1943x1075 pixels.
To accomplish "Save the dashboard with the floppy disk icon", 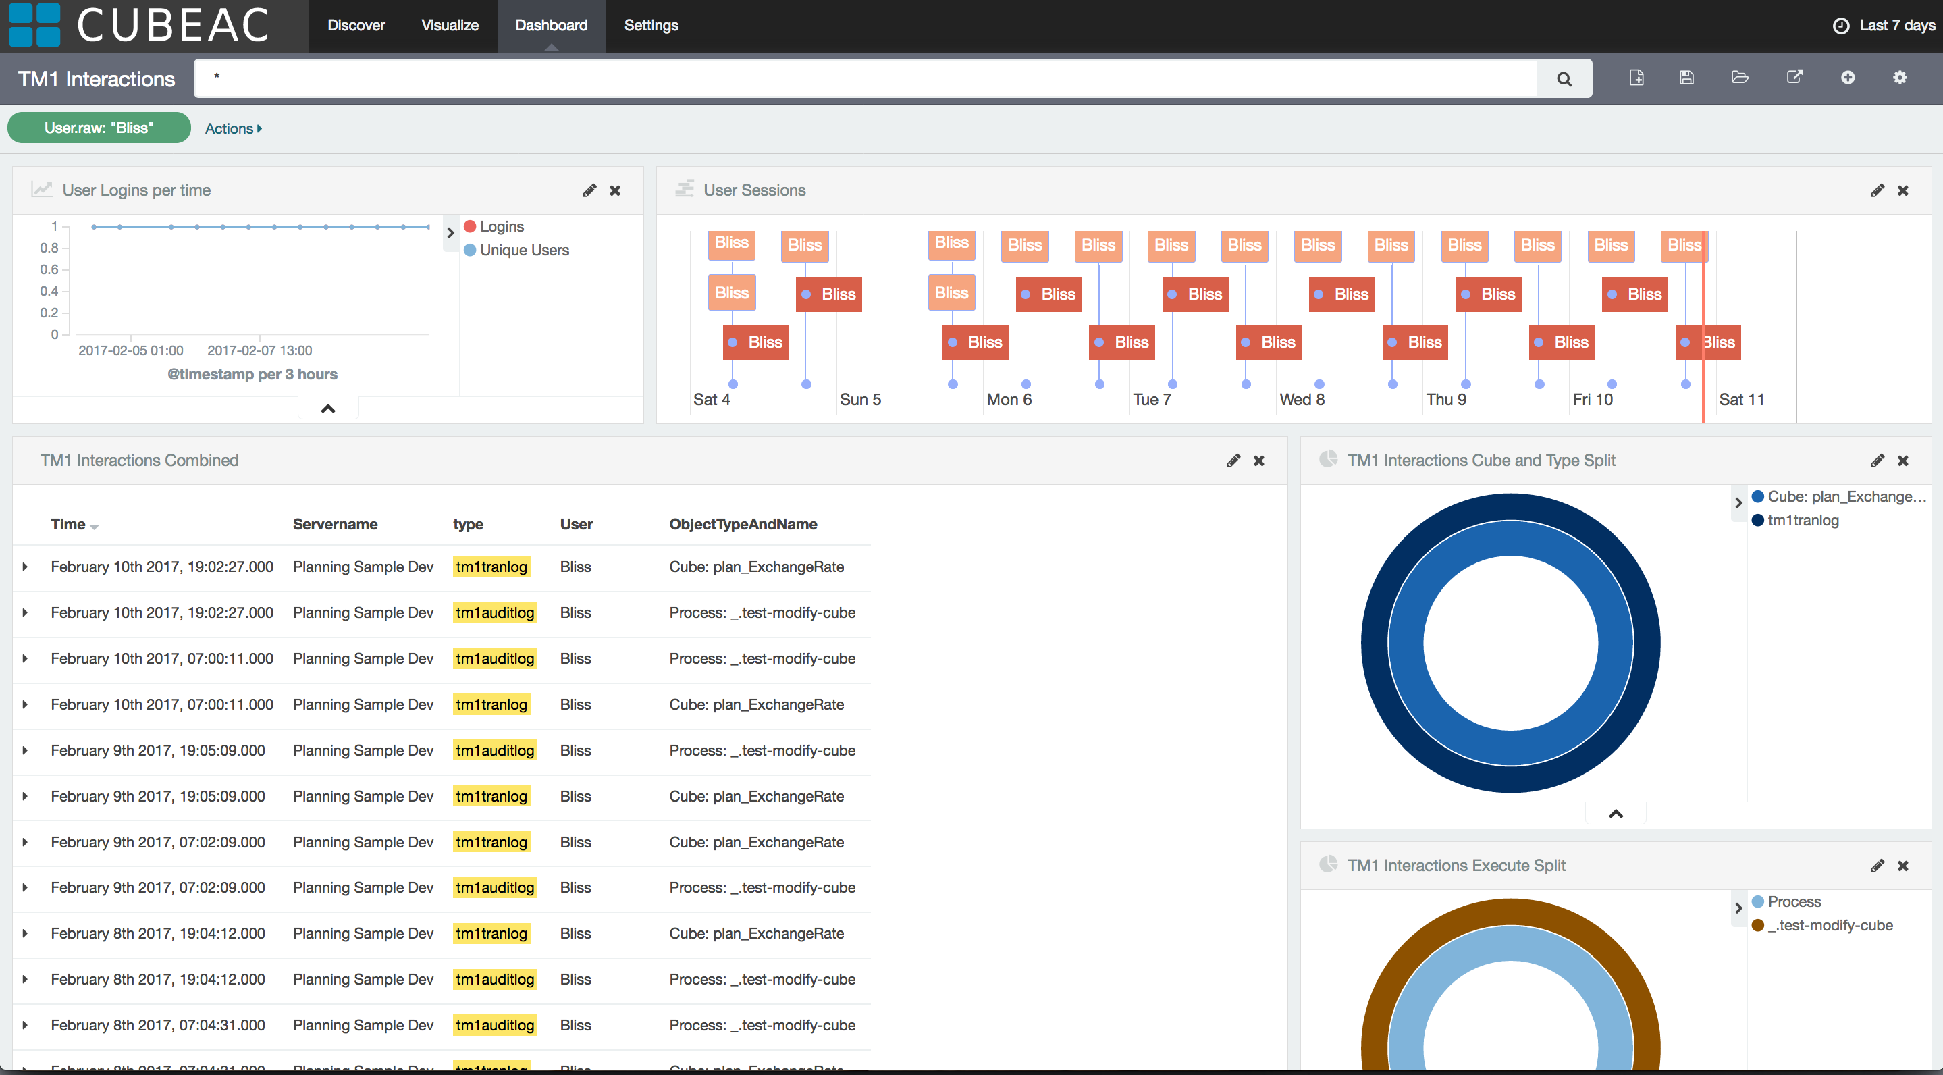I will coord(1686,78).
